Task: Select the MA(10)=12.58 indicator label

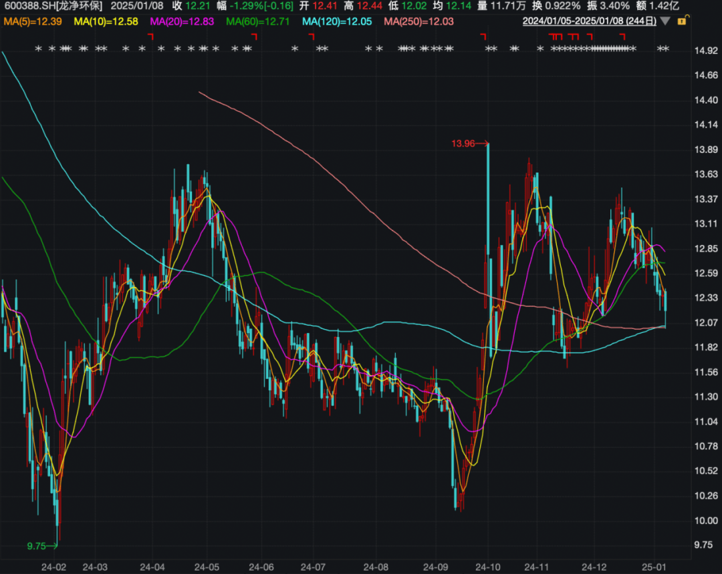Action: (x=106, y=21)
